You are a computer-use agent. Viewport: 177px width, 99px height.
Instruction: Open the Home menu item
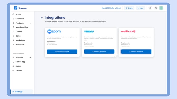pos(18,14)
